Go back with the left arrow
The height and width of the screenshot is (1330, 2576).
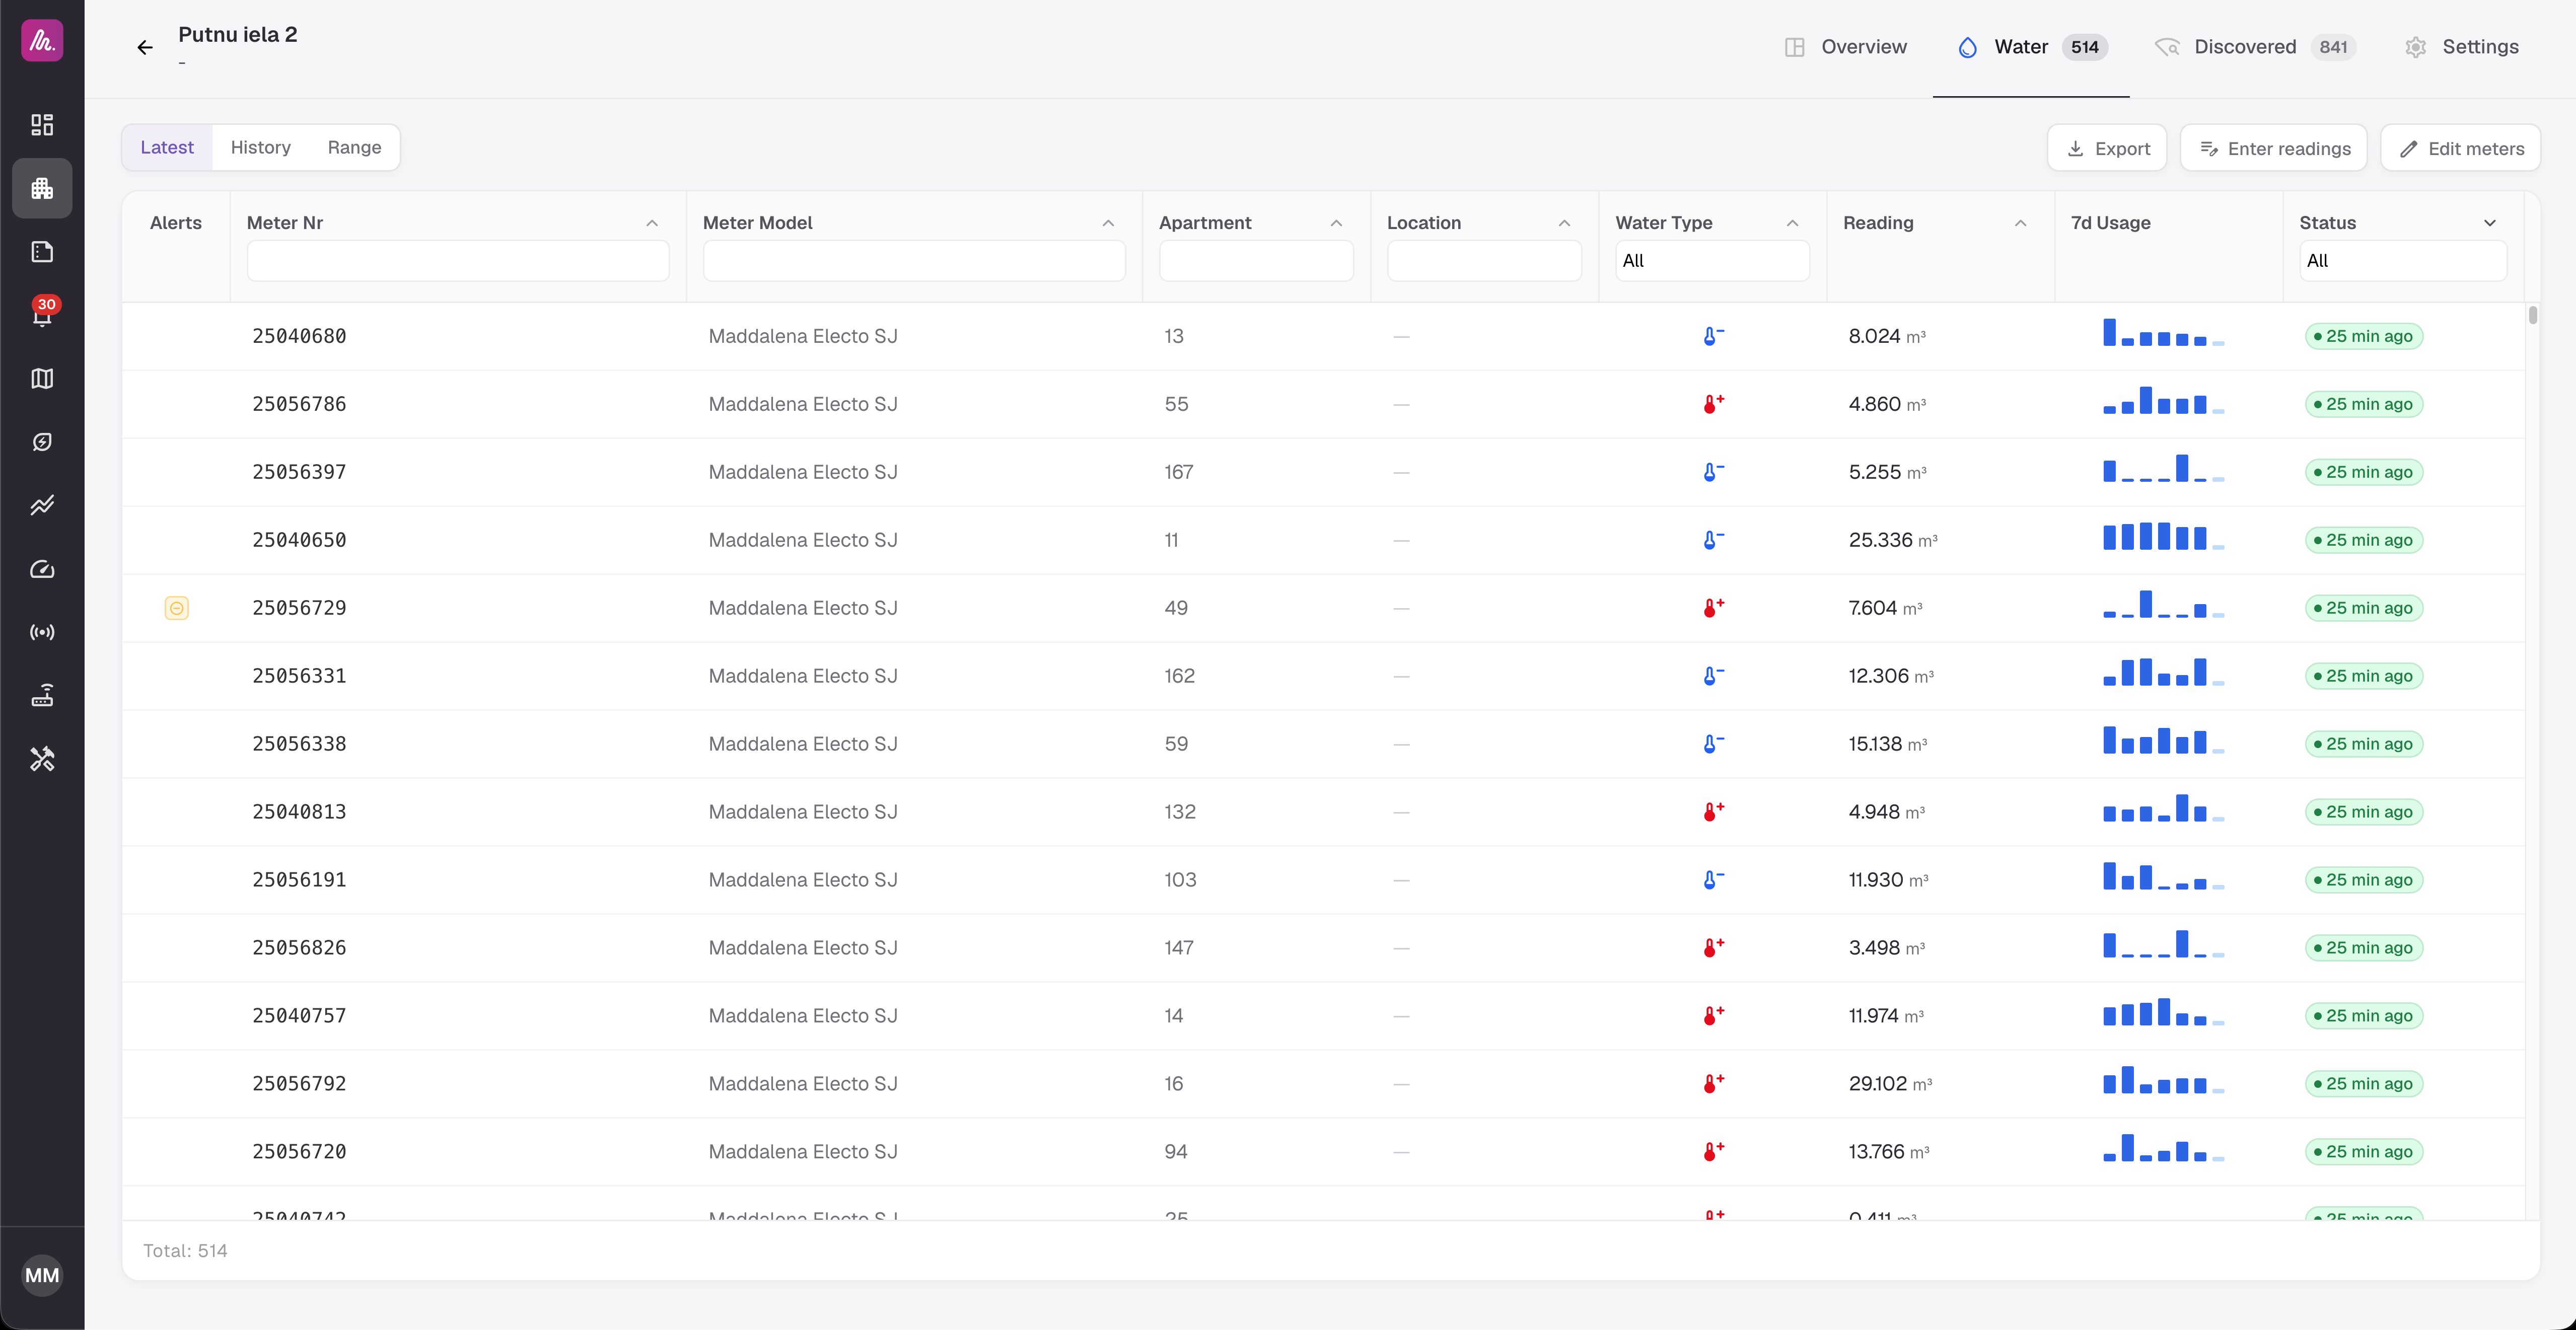[145, 47]
